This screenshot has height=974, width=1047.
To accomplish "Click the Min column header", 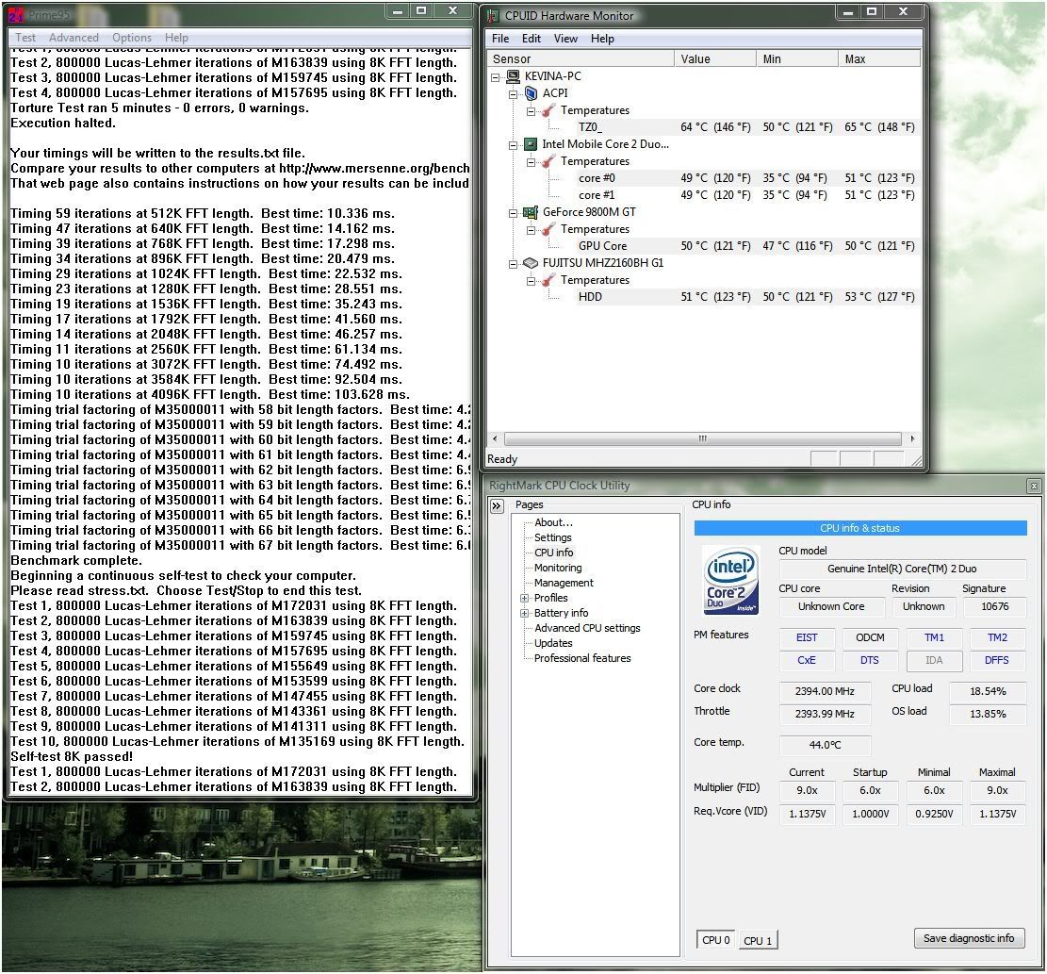I will pos(797,58).
